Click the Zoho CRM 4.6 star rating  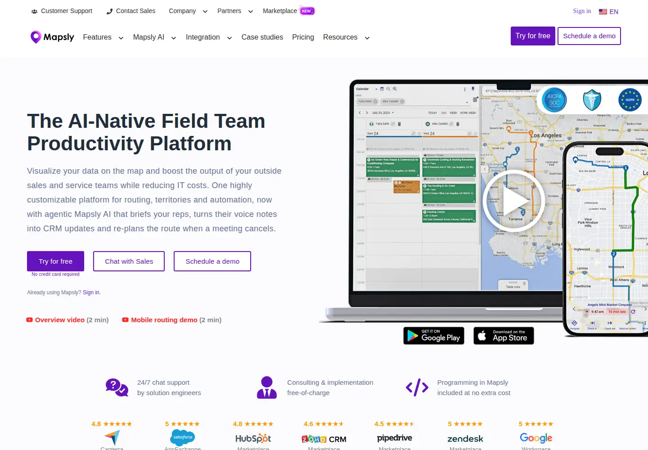point(324,424)
